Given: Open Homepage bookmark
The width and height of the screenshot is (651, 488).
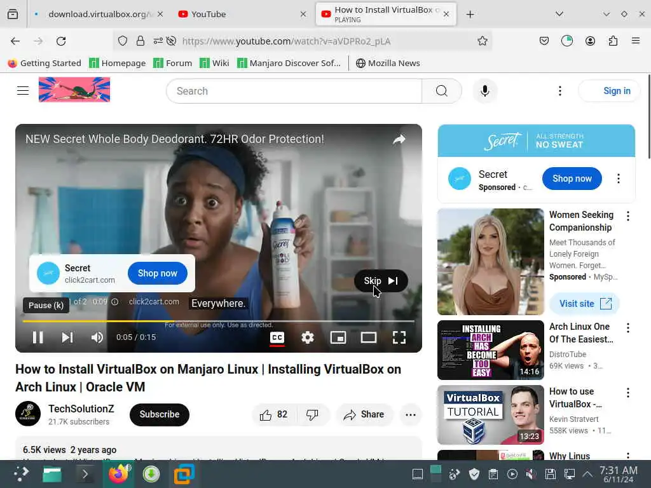Looking at the screenshot, I should pos(118,63).
